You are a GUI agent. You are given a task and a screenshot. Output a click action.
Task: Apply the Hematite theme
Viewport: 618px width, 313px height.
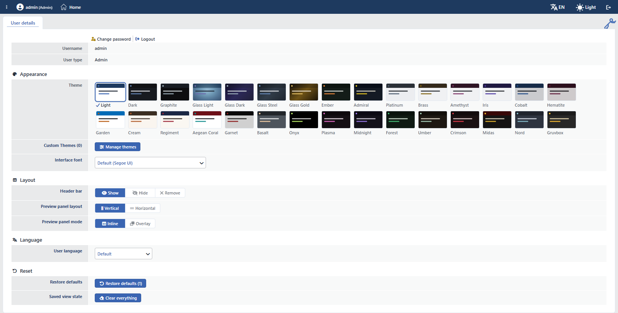(562, 92)
